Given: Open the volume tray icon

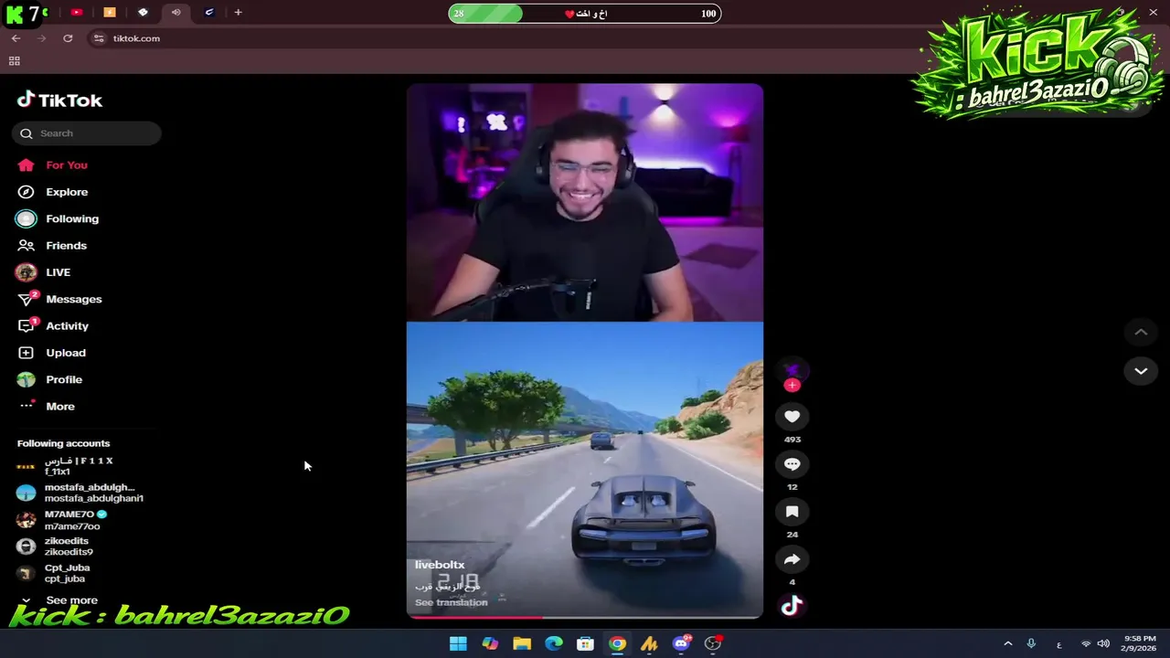Looking at the screenshot, I should point(1103,644).
